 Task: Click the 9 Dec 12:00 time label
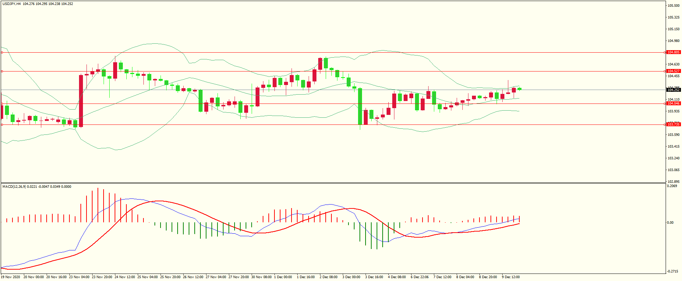pyautogui.click(x=511, y=277)
